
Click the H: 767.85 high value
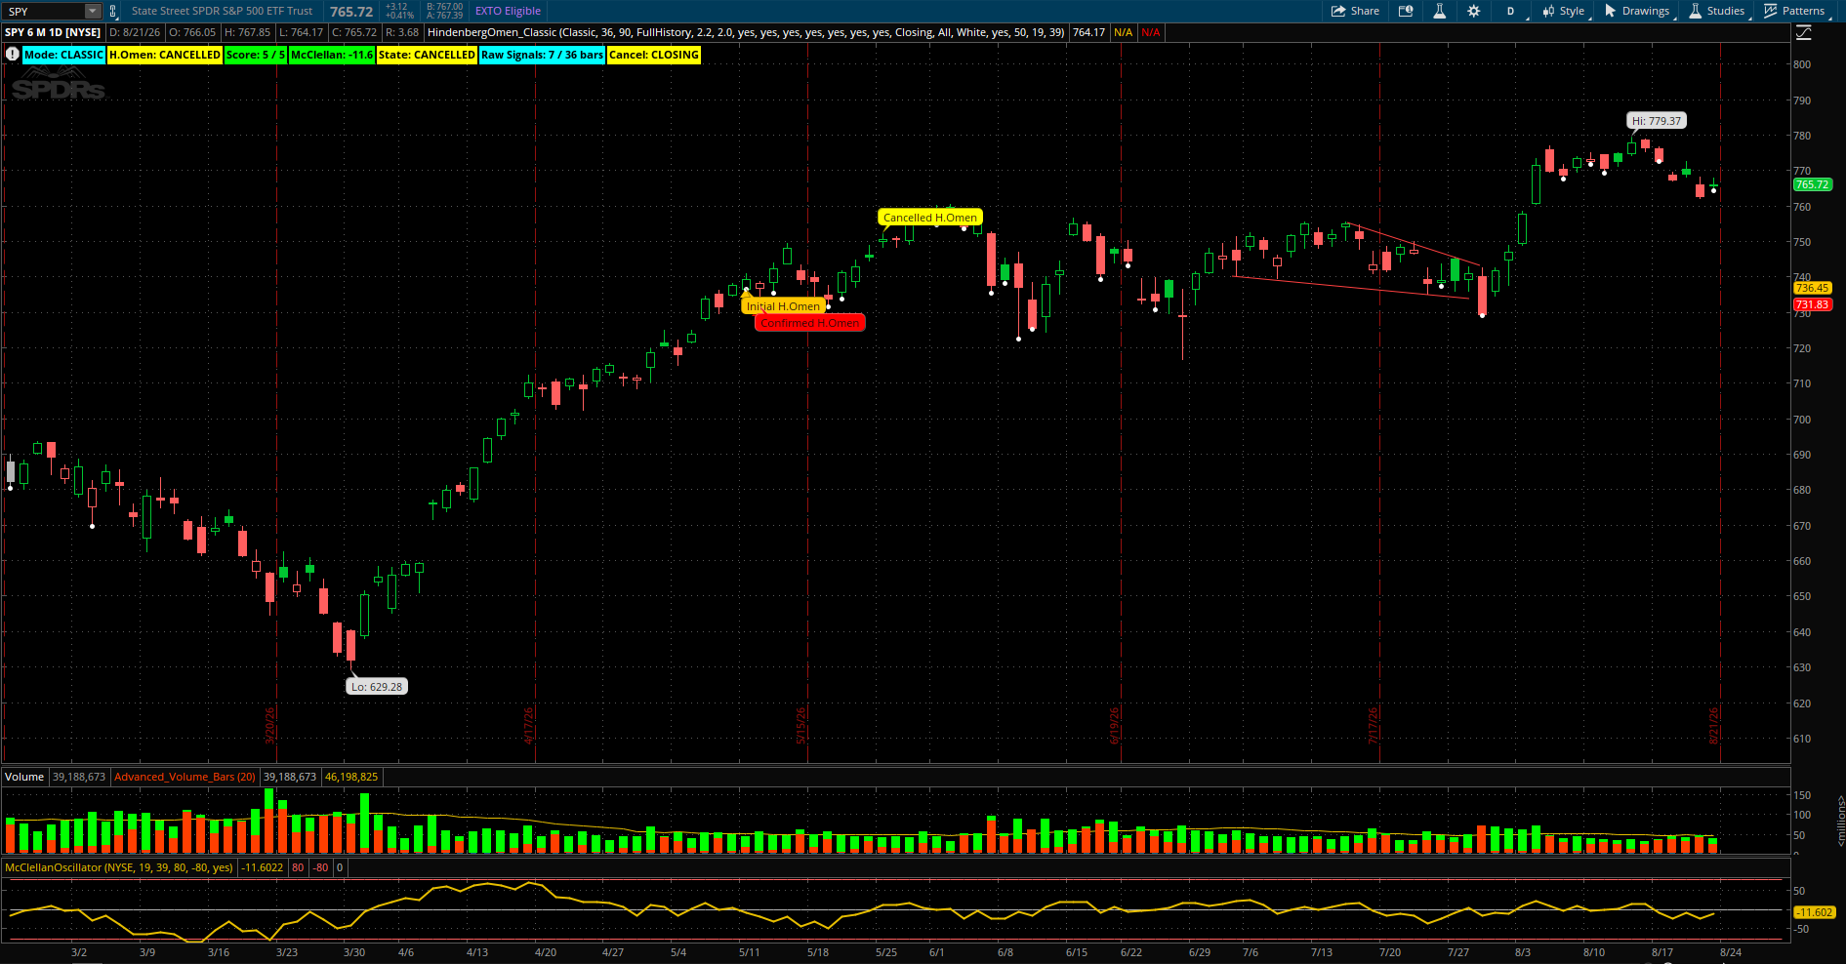pos(248,32)
